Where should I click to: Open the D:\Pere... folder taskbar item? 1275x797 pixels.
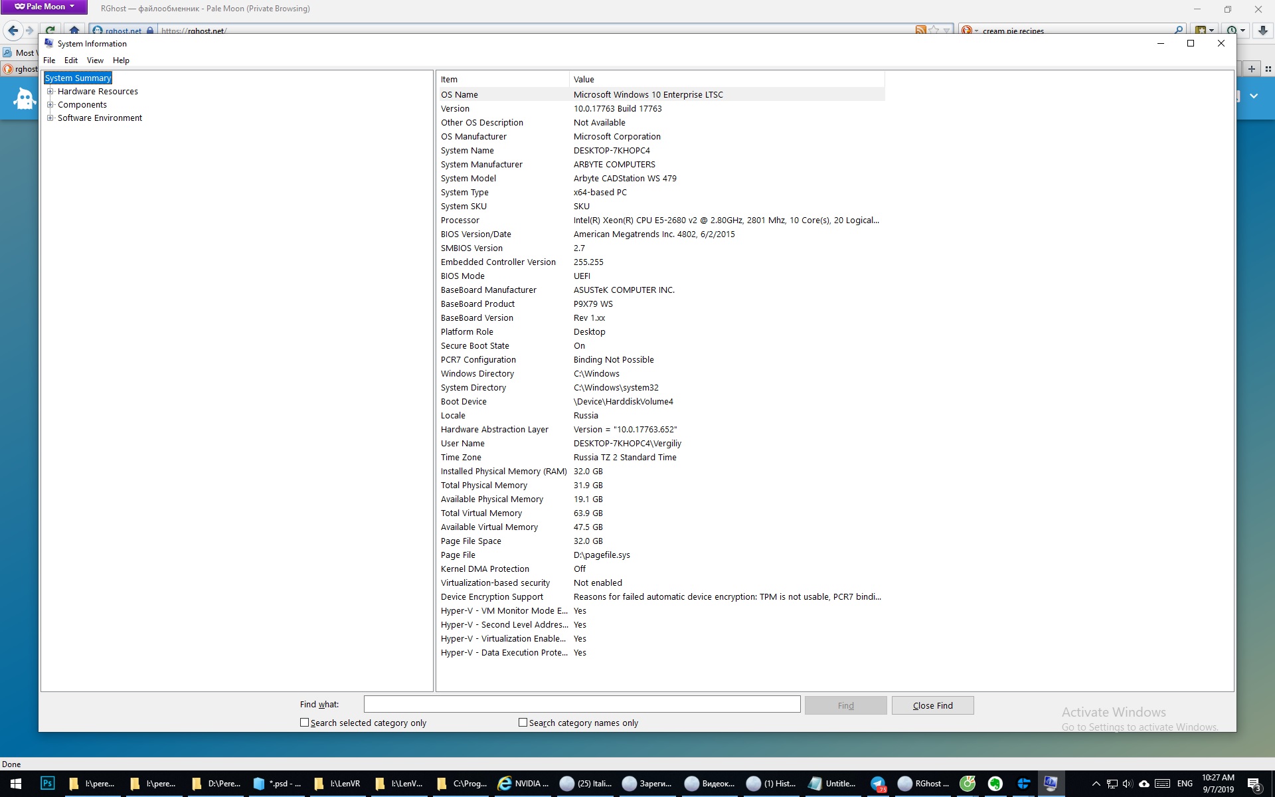216,784
